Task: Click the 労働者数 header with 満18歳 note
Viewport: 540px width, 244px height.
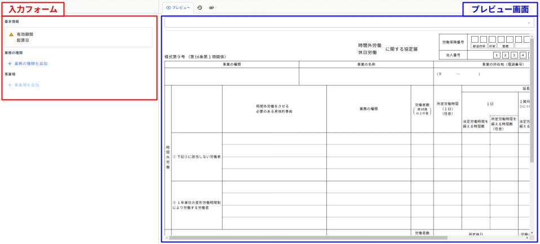Action: click(x=422, y=109)
